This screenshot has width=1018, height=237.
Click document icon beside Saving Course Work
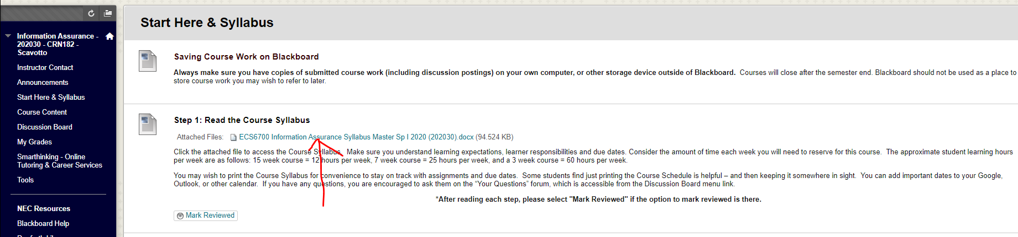148,61
